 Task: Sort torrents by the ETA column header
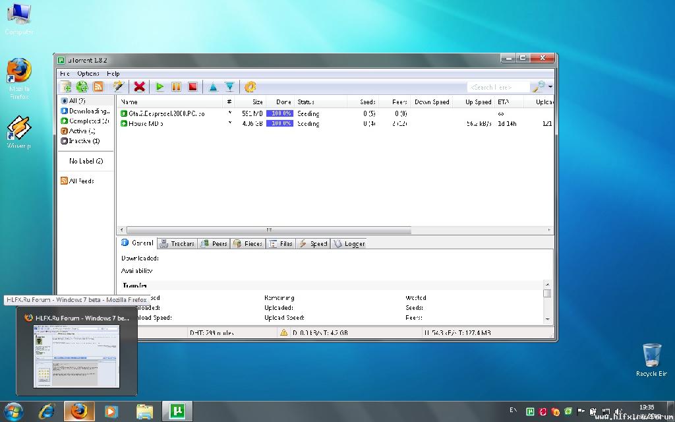point(509,102)
